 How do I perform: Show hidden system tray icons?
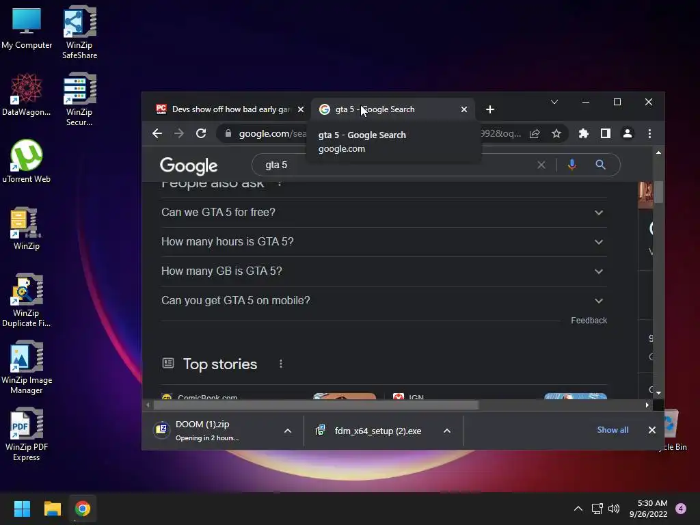[x=578, y=509]
